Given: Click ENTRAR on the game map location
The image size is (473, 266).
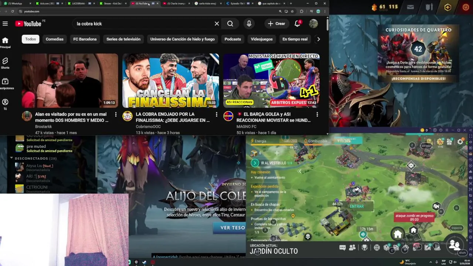Looking at the screenshot, I should click(x=357, y=207).
